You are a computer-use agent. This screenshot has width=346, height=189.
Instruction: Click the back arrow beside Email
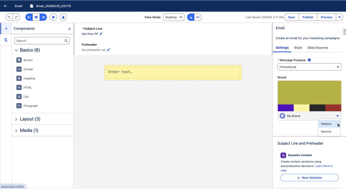[5, 6]
